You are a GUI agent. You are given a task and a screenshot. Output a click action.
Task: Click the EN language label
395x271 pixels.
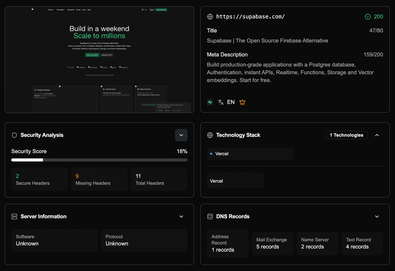pyautogui.click(x=231, y=102)
